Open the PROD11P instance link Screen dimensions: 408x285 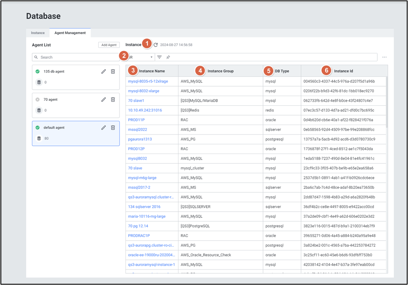pyautogui.click(x=136, y=120)
